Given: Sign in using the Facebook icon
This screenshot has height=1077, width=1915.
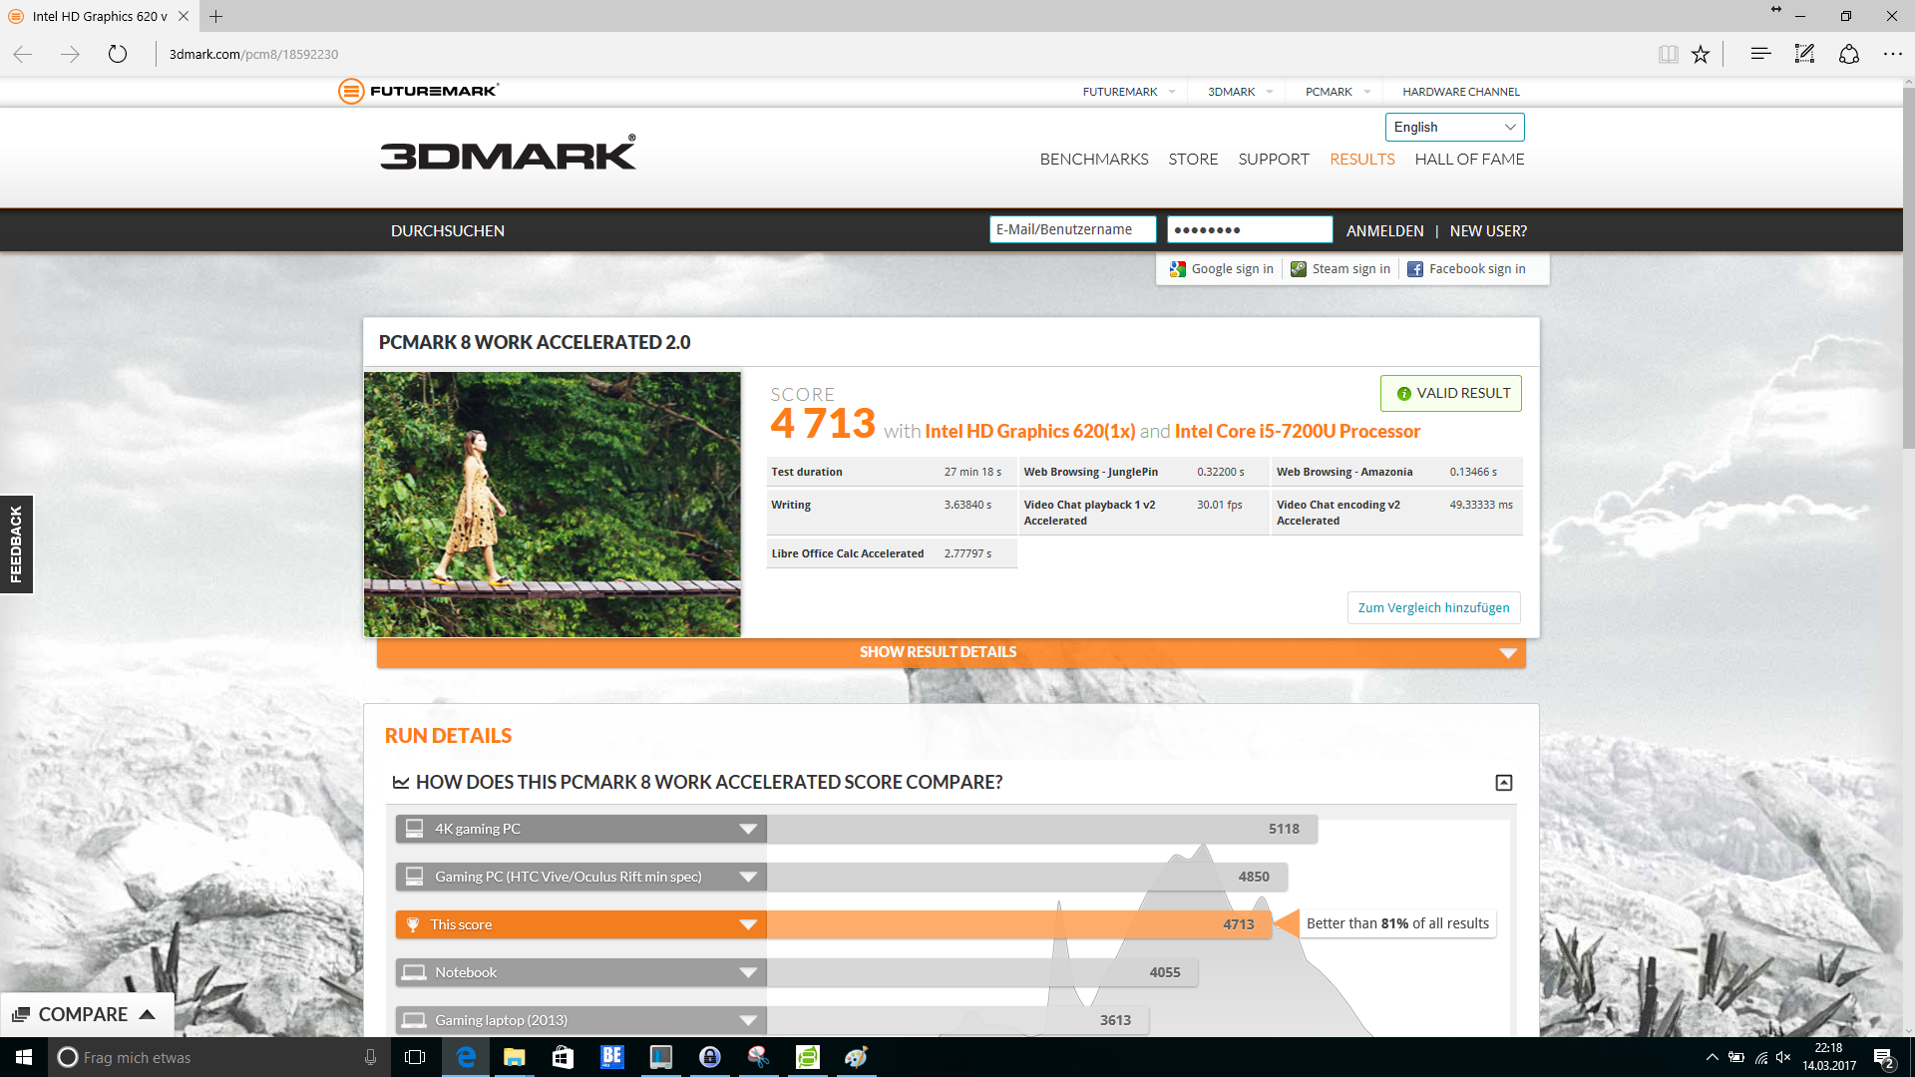Looking at the screenshot, I should click(x=1415, y=269).
